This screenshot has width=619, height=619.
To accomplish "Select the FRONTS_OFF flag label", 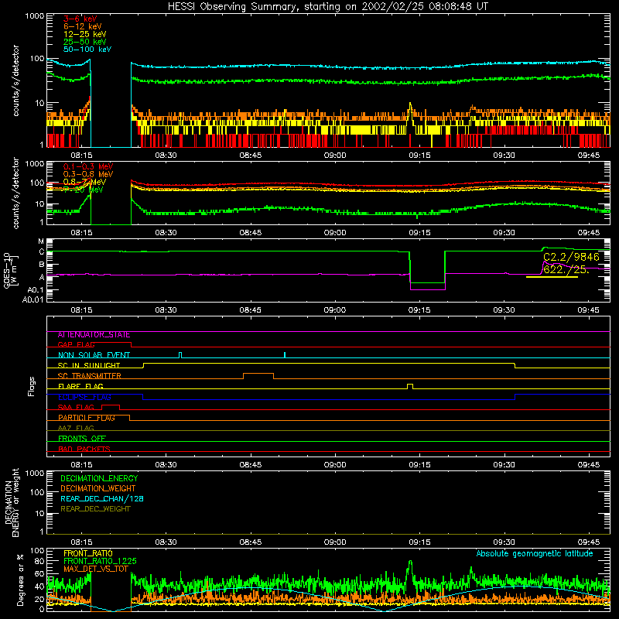I will click(82, 439).
